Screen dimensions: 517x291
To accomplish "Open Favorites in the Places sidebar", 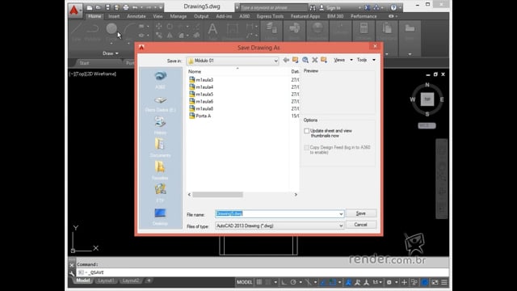I will click(160, 171).
